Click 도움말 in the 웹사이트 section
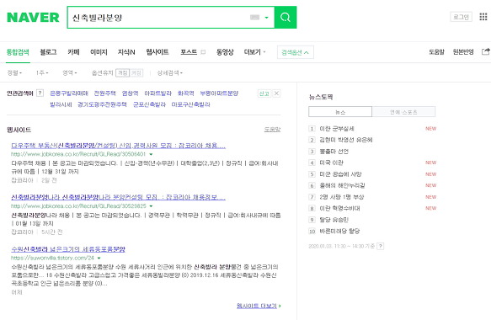491x320 pixels. pos(272,130)
